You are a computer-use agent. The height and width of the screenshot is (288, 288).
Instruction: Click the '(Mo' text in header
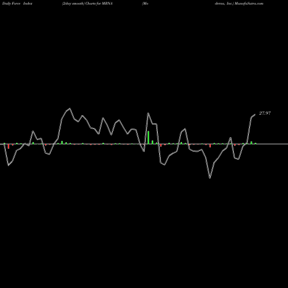(x=145, y=3)
